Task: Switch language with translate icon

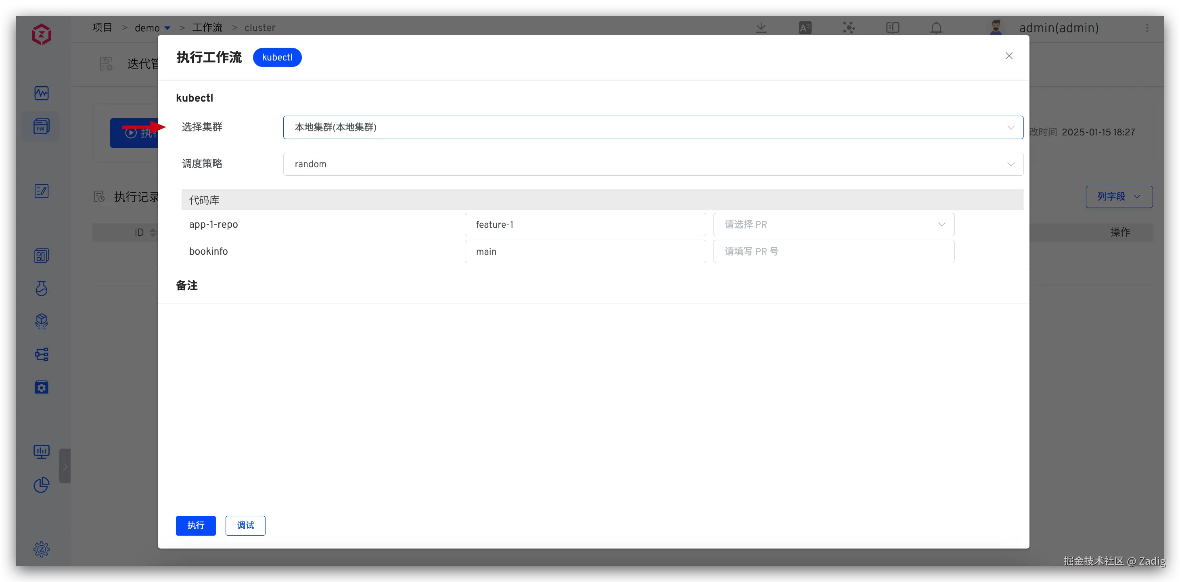Action: [x=805, y=28]
